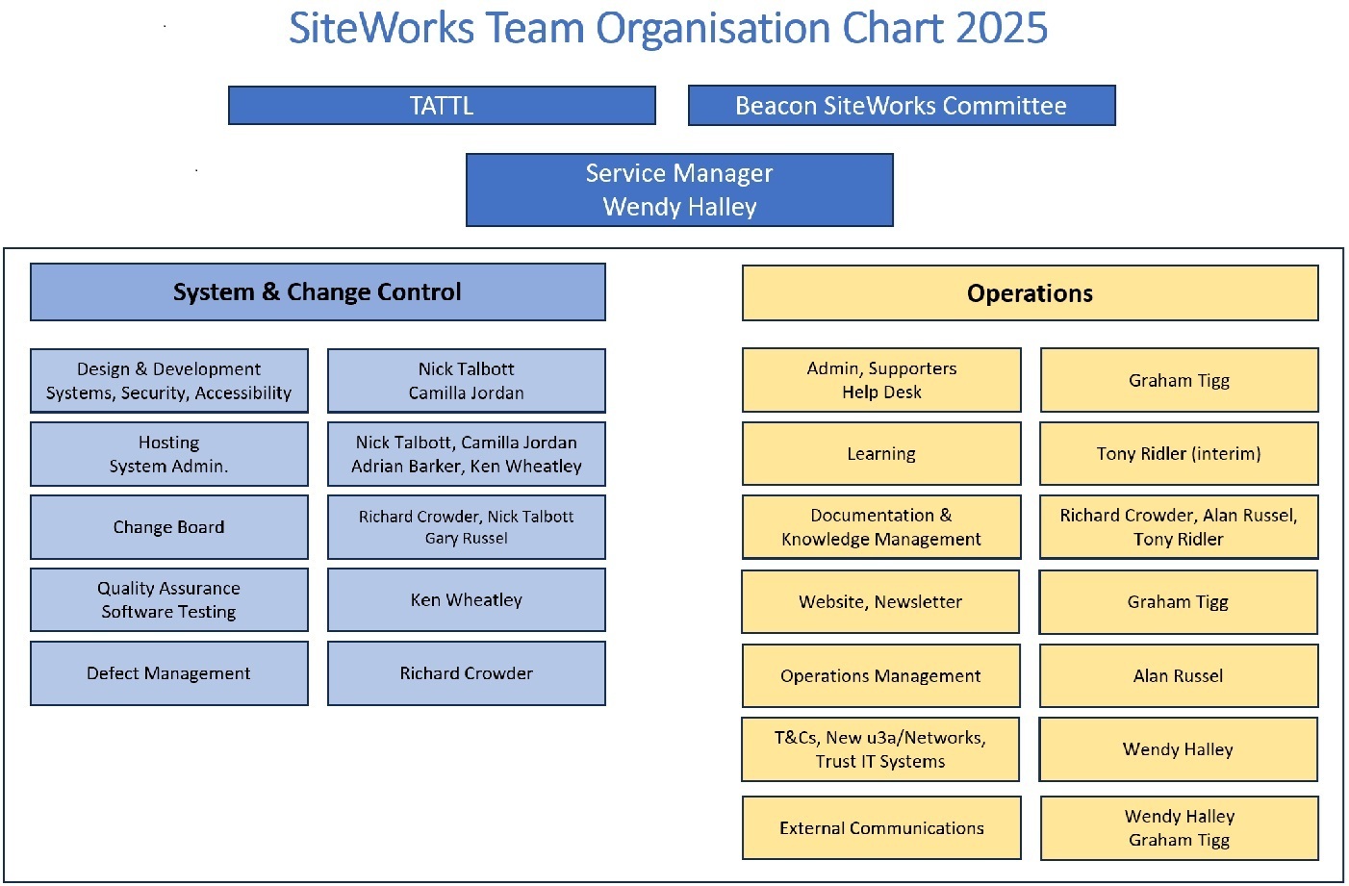Viewport: 1349px width, 886px height.
Task: Select the Change Board box
Action: point(169,527)
